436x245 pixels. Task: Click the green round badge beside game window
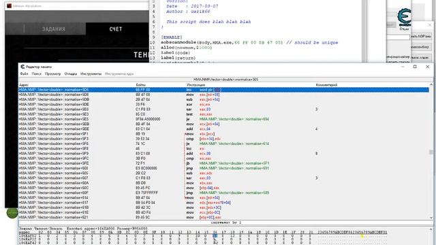coord(12,213)
